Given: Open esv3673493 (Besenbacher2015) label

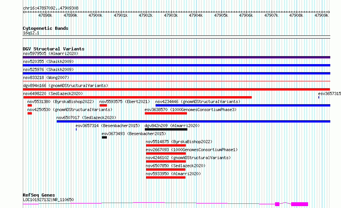Looking at the screenshot, I should (134, 134).
